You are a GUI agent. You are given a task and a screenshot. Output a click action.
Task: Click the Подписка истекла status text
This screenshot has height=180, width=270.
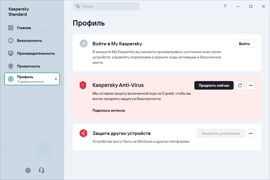pos(109,110)
